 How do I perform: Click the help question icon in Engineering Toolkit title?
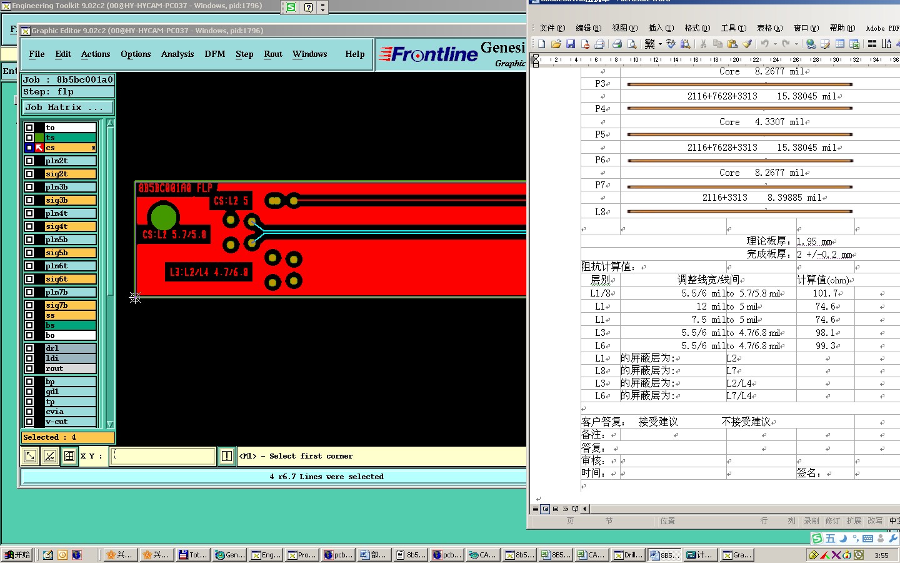[x=309, y=8]
